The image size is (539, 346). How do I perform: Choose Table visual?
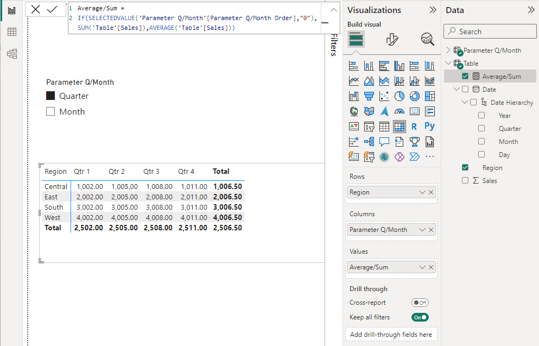[384, 127]
